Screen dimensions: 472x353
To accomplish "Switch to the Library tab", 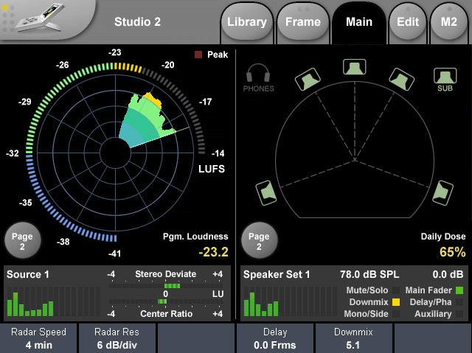I will (247, 23).
